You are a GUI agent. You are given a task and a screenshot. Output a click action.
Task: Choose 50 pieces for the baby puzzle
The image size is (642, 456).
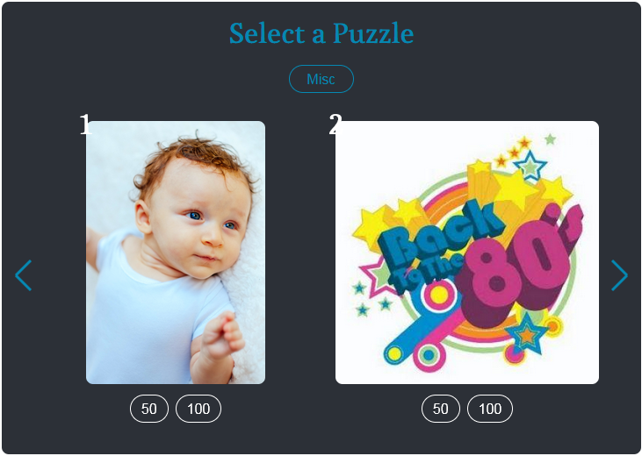149,409
